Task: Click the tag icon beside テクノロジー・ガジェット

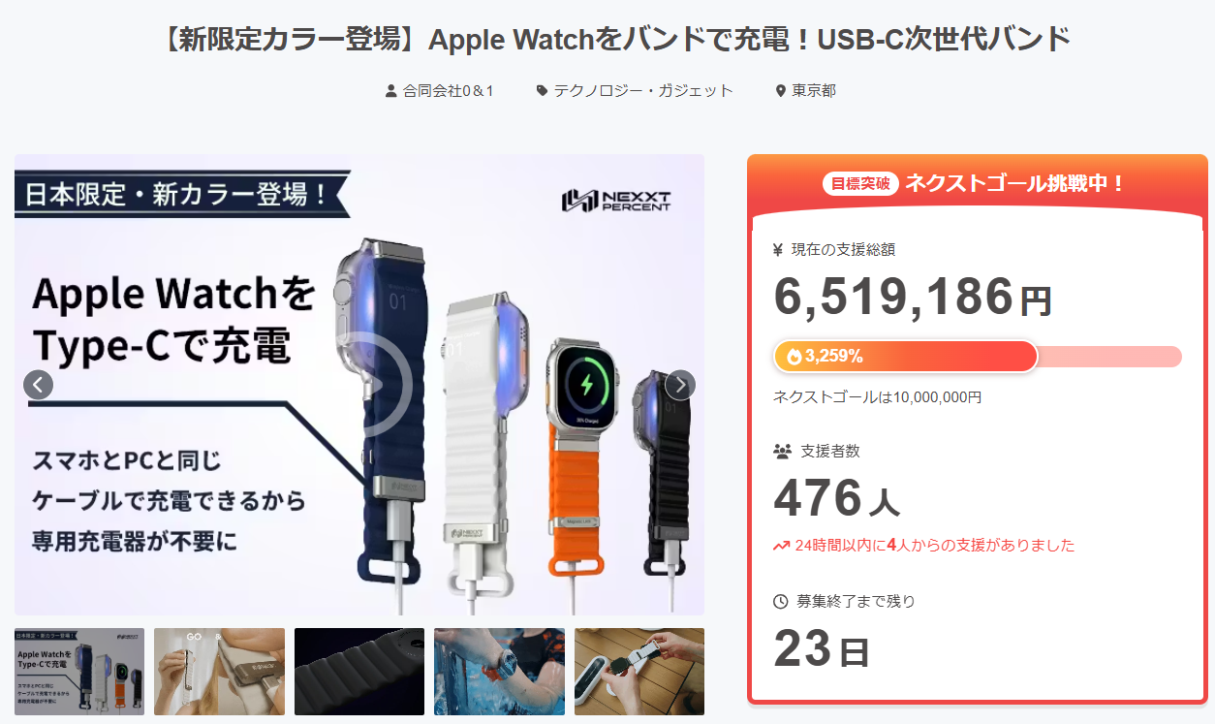Action: pyautogui.click(x=542, y=91)
